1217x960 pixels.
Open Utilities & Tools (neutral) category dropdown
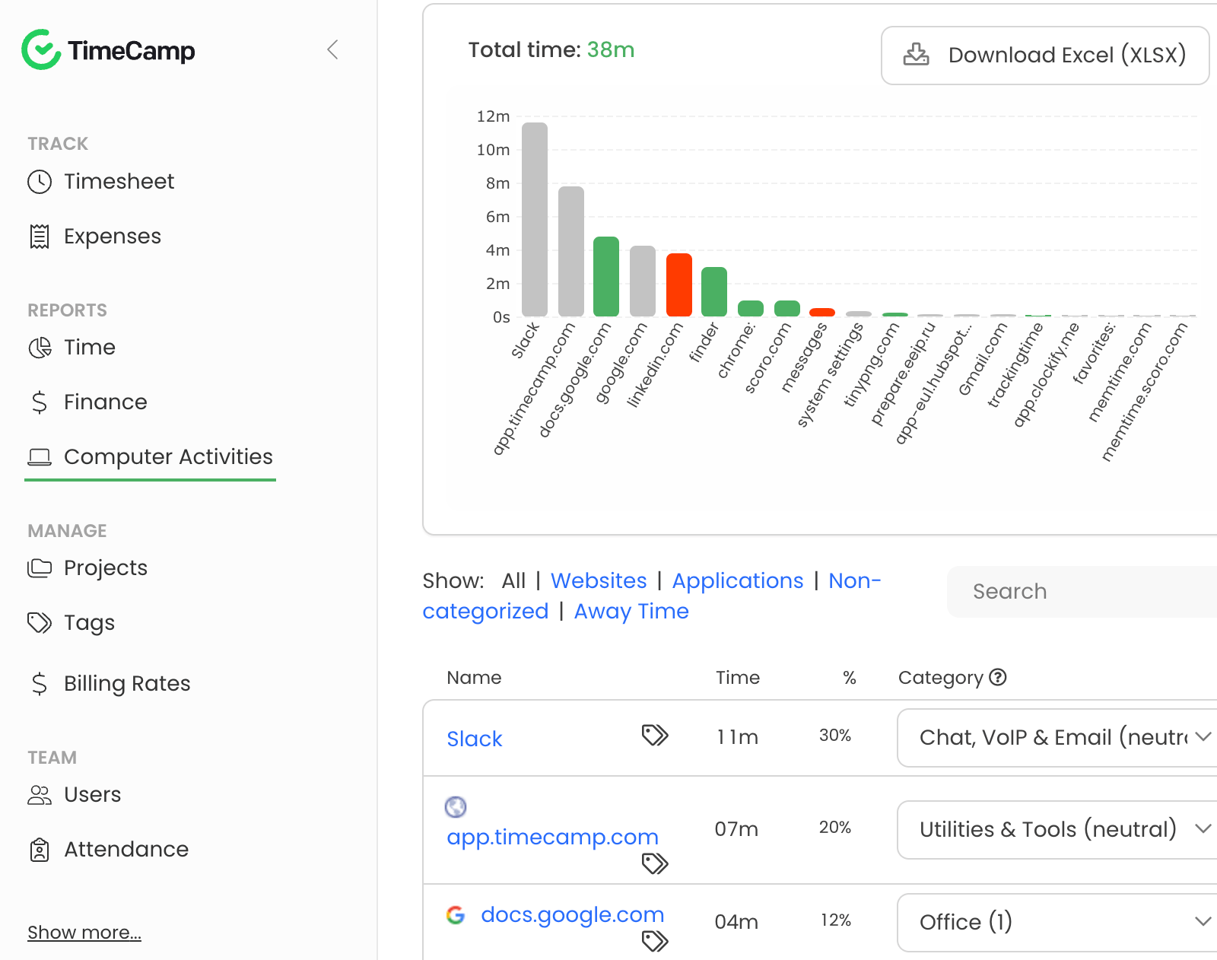(x=1059, y=830)
